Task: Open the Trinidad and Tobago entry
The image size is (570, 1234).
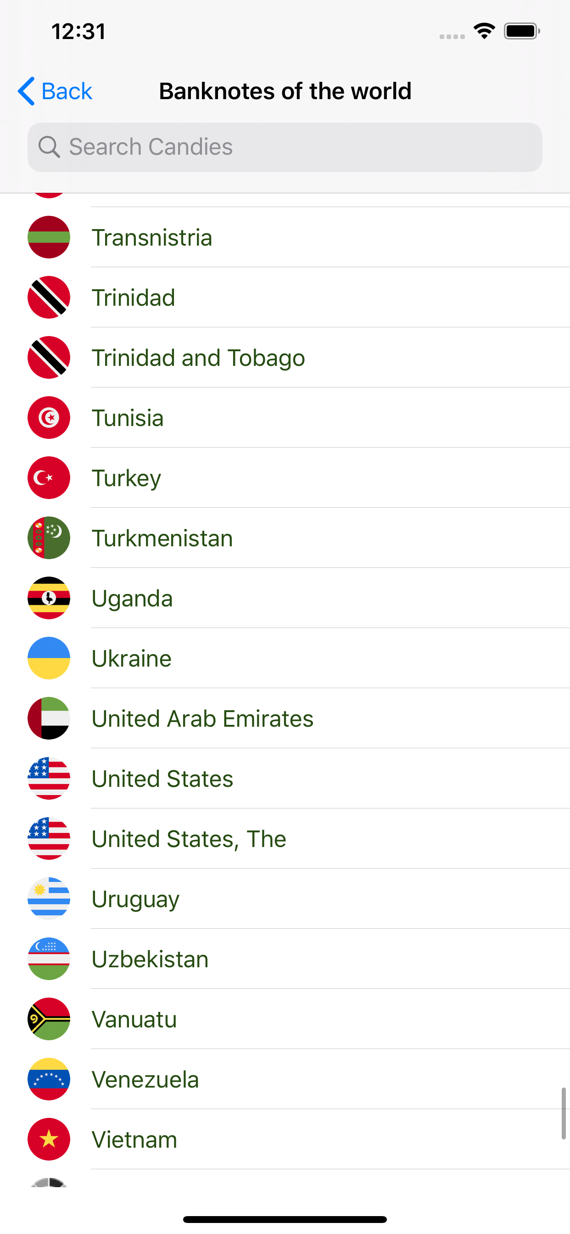Action: click(198, 358)
